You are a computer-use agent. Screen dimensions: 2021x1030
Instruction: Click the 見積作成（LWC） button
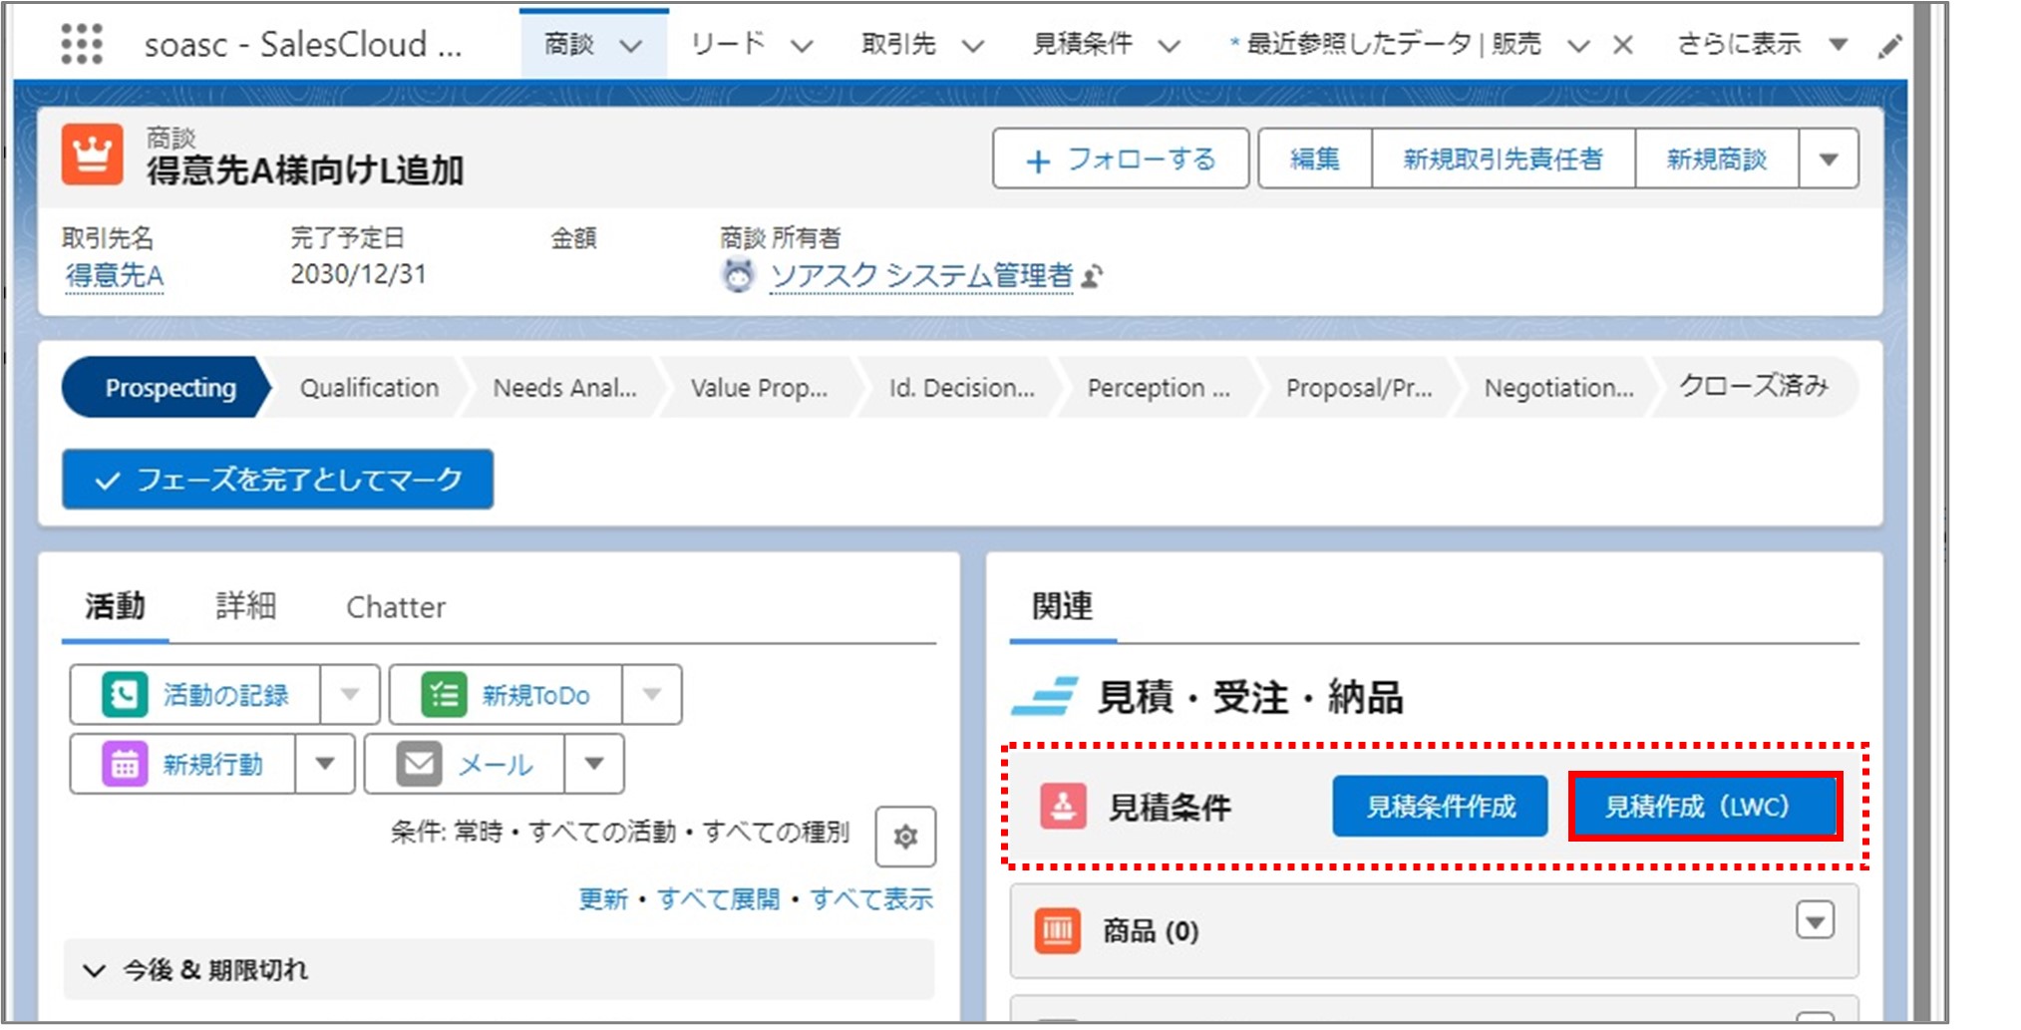click(x=1704, y=806)
